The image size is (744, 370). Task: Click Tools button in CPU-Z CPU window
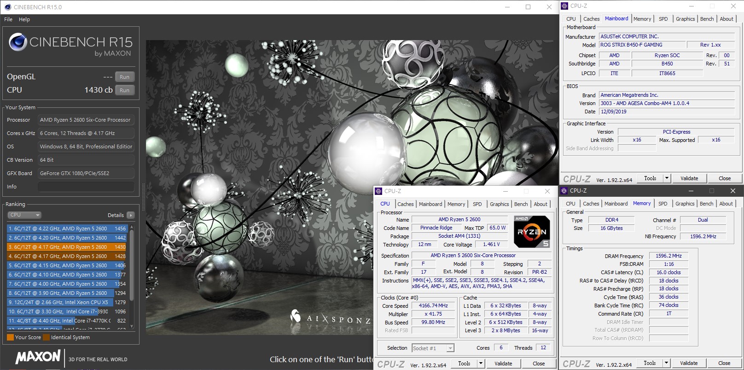click(x=464, y=364)
